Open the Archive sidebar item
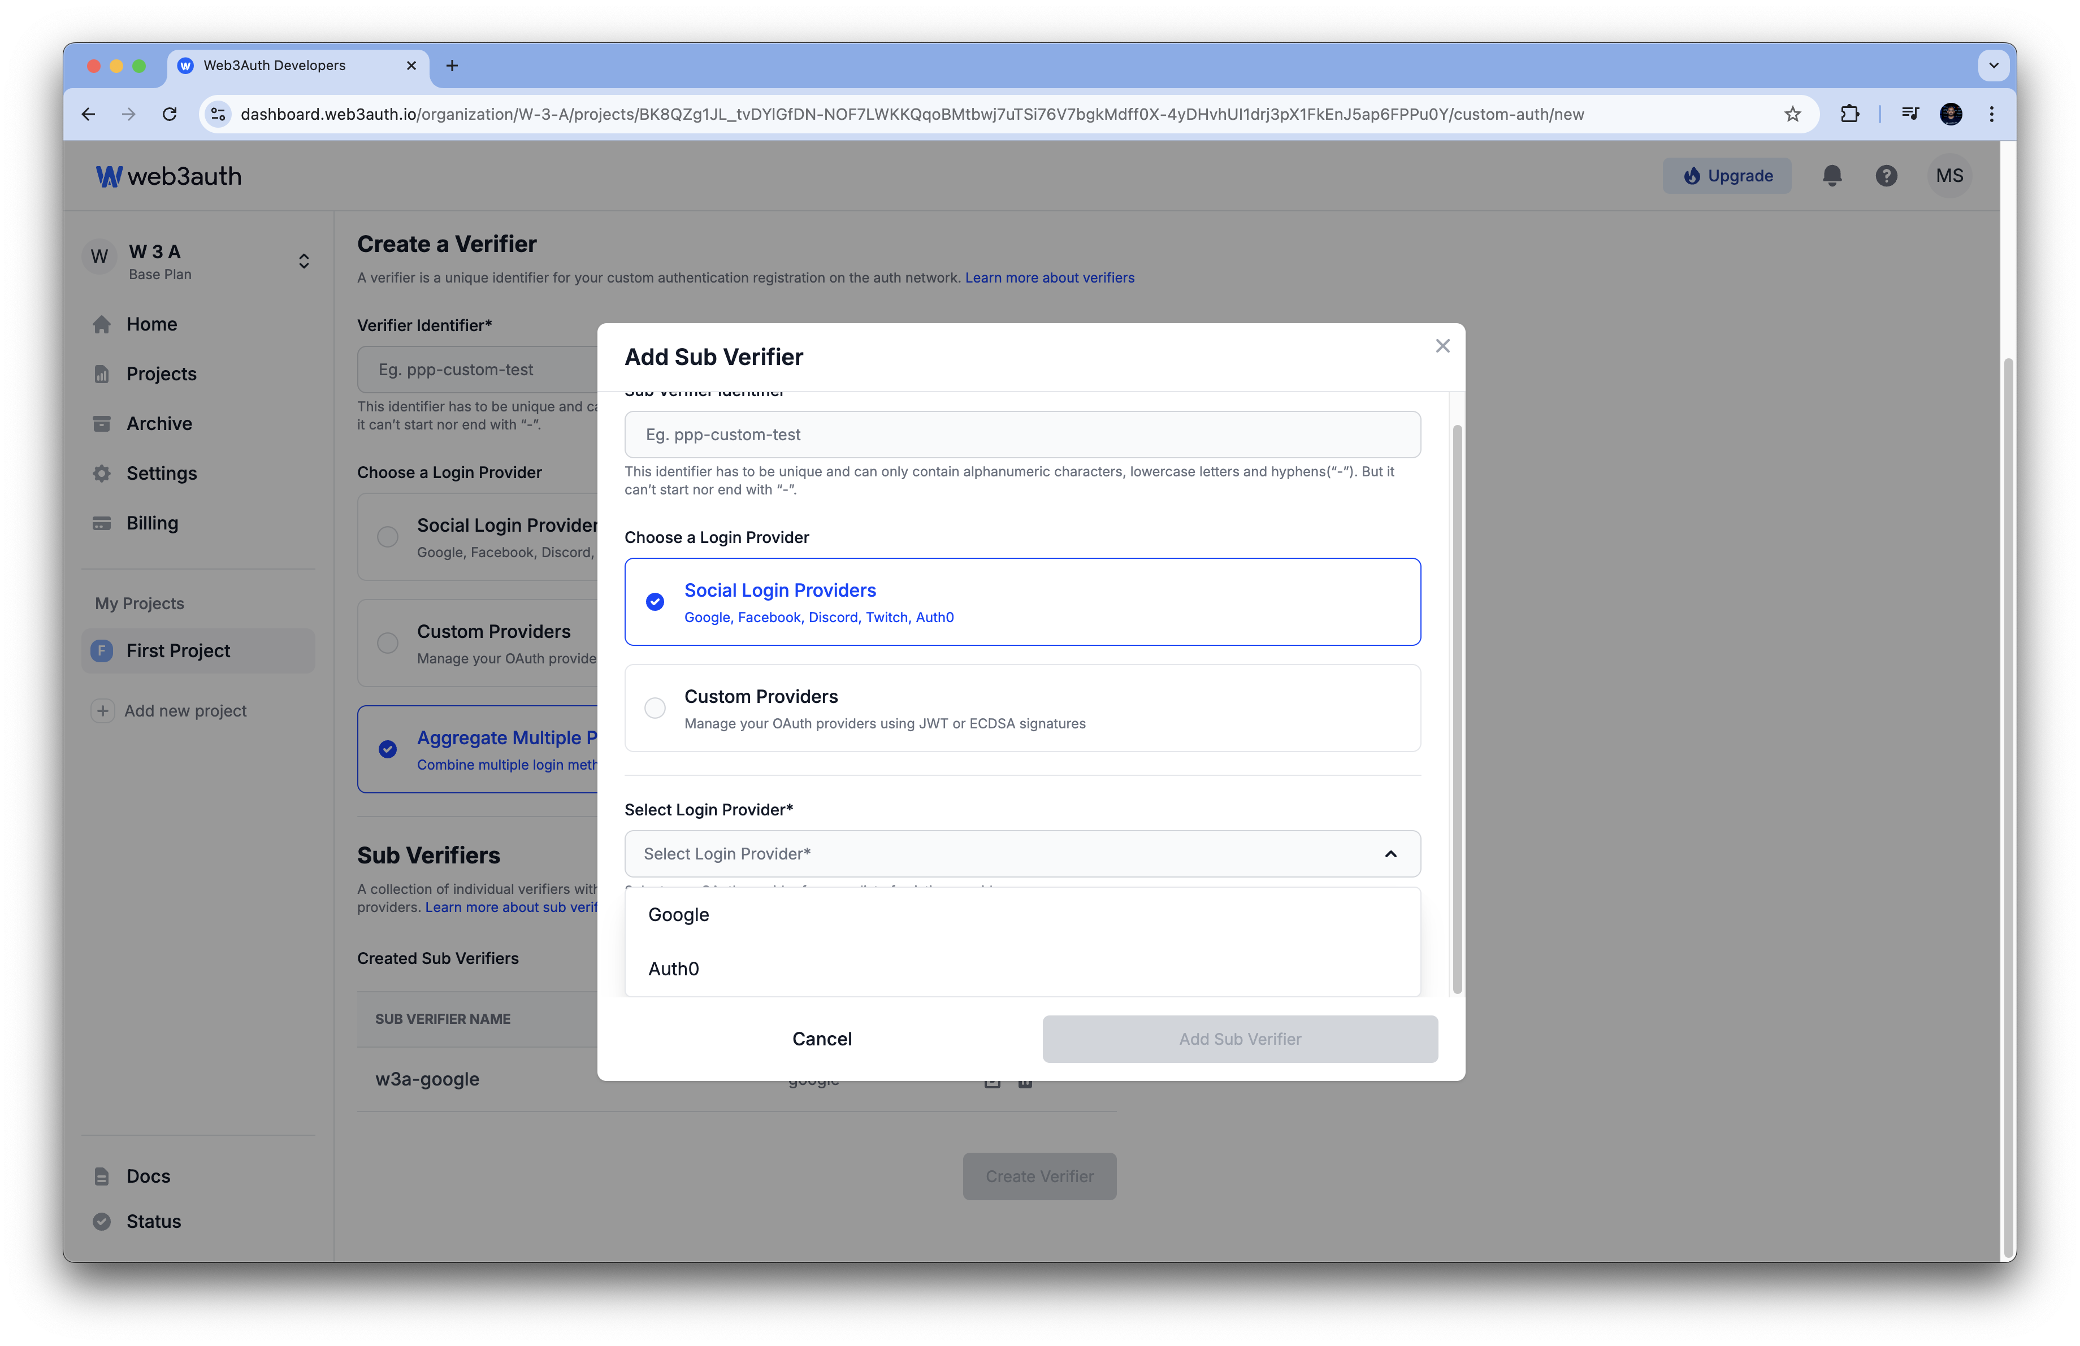Screen dimensions: 2080x1346 pyautogui.click(x=159, y=424)
